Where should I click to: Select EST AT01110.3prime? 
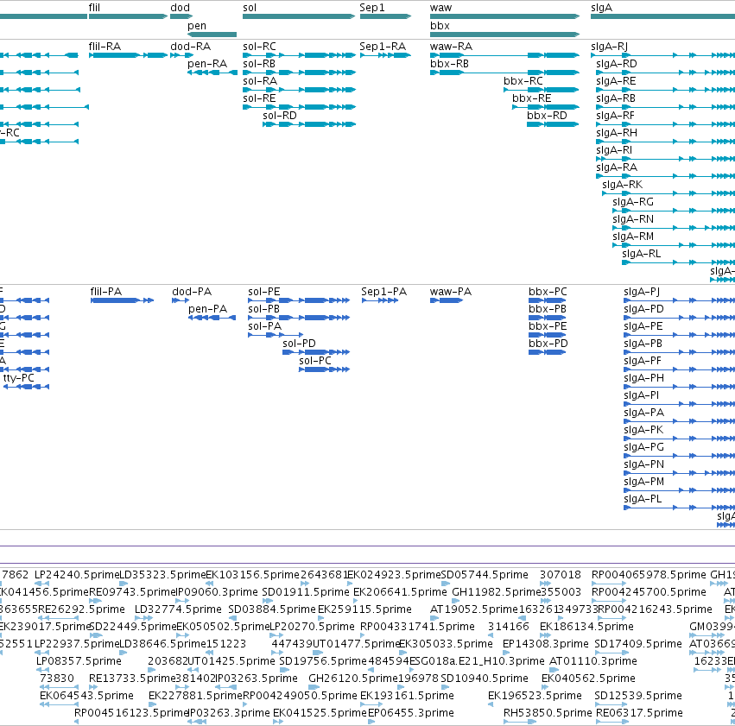point(555,670)
